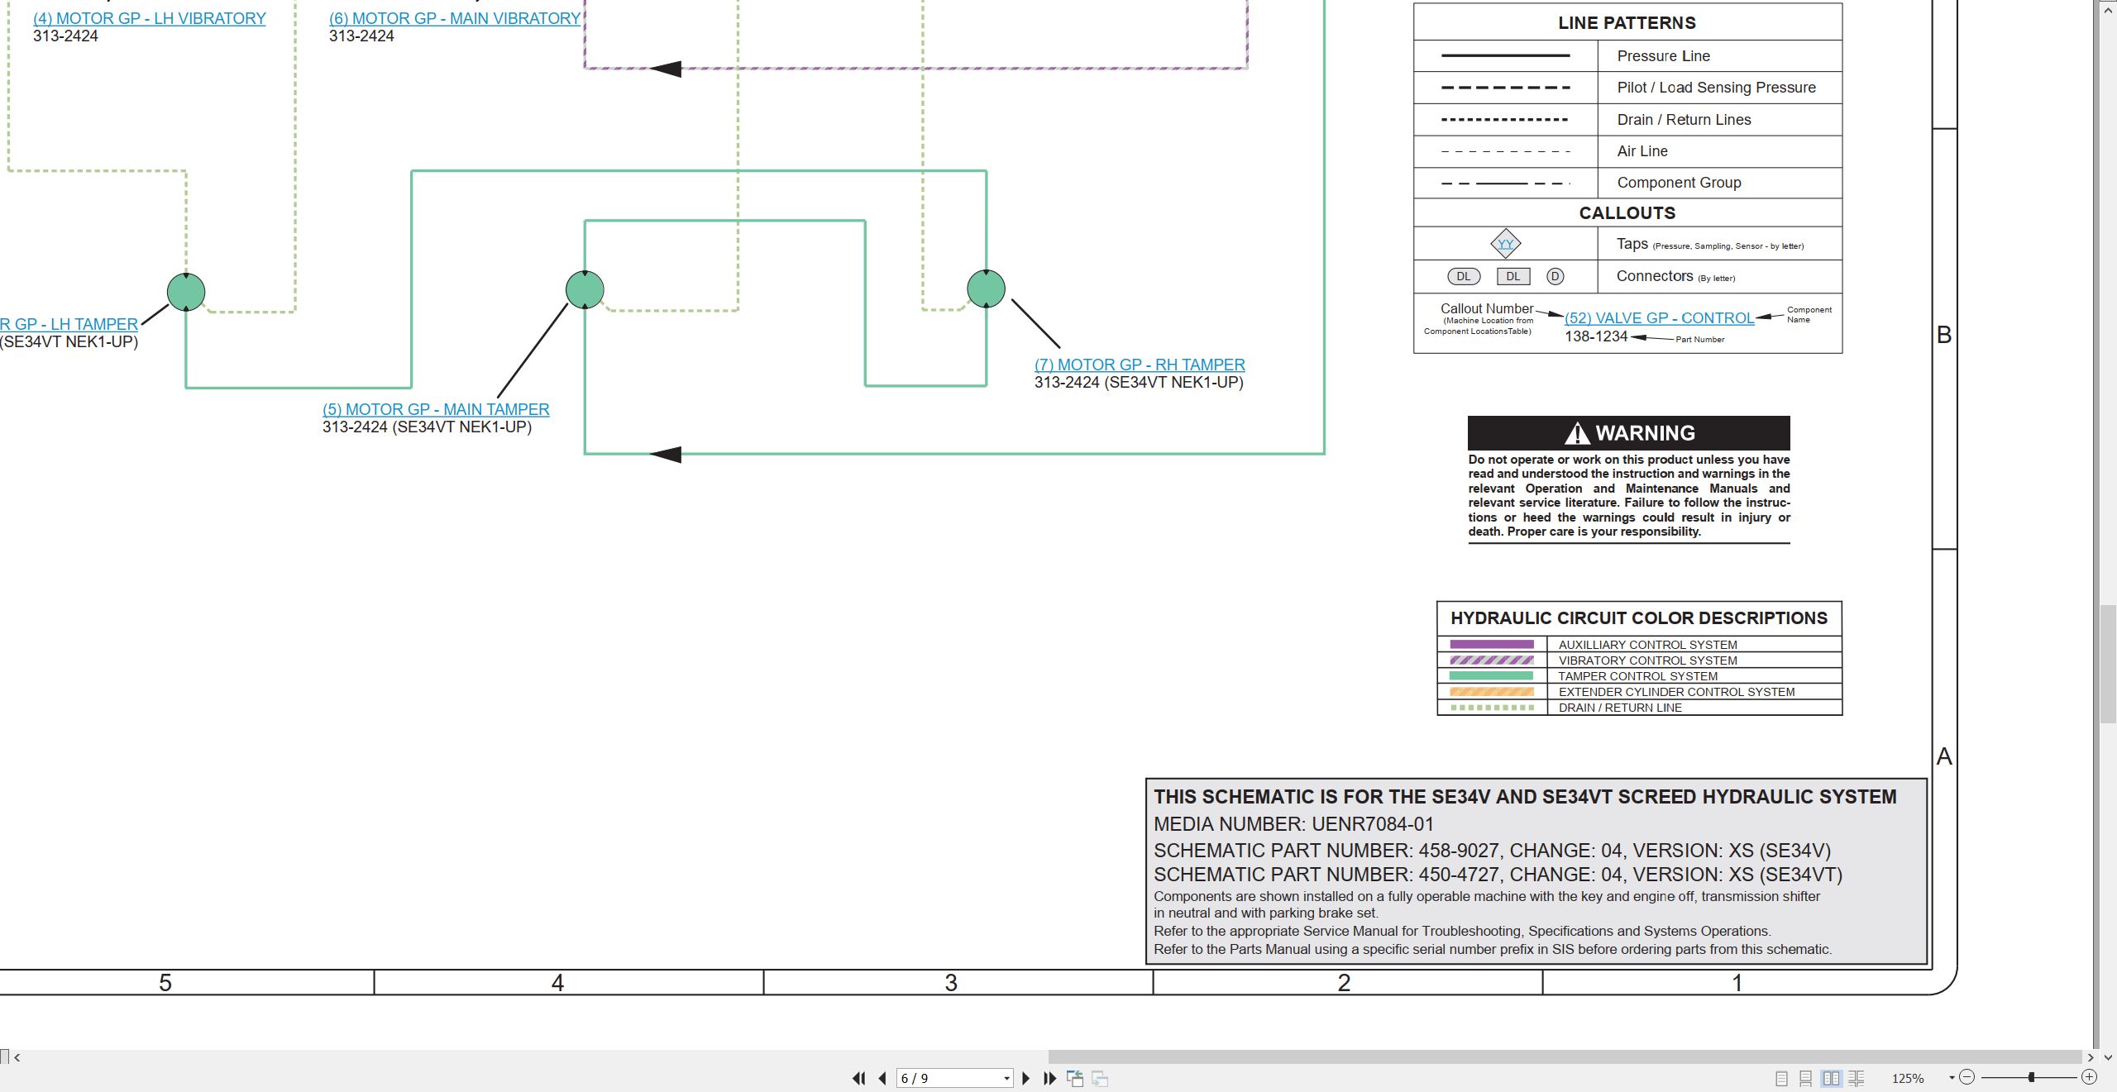The image size is (2117, 1092).
Task: Click horizontal scrollbar left arrow
Action: click(17, 1057)
